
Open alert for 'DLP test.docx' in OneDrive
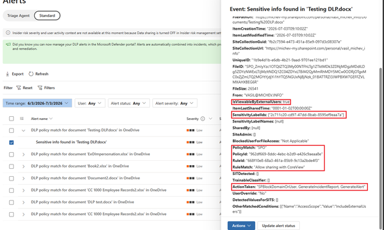82,202
